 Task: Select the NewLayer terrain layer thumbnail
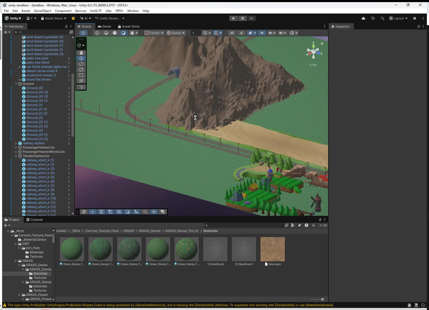(272, 249)
